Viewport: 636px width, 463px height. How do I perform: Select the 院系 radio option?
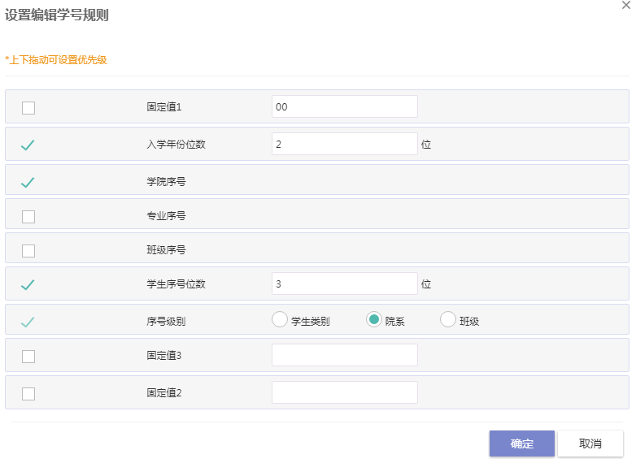[x=373, y=319]
